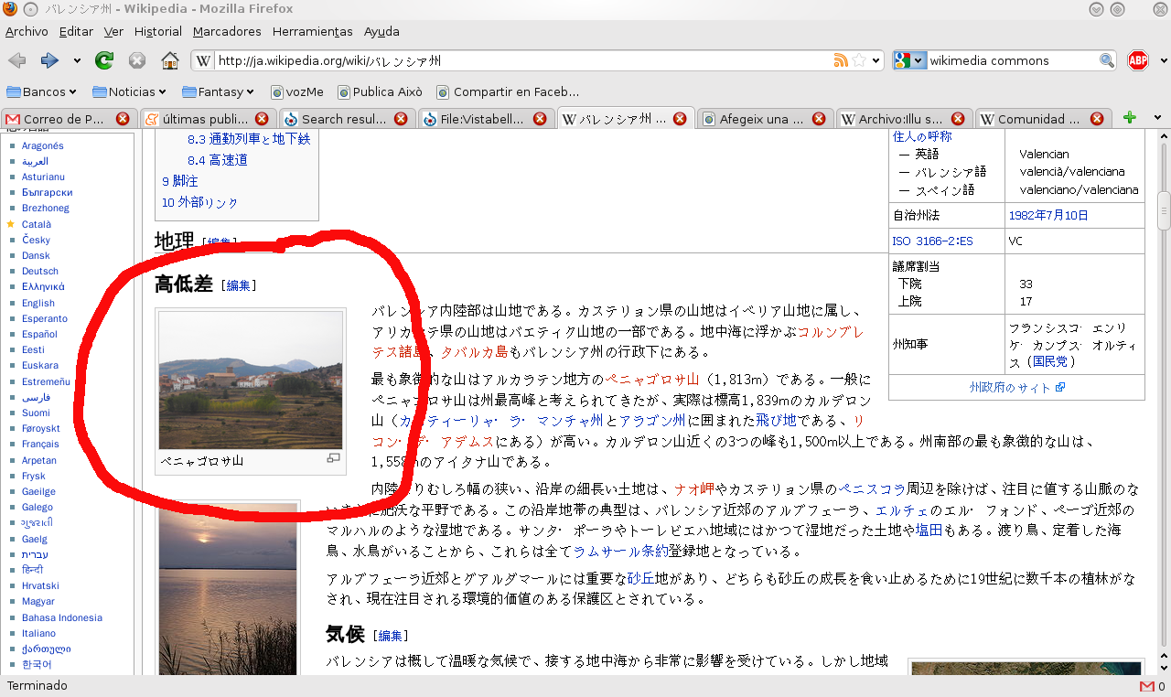The image size is (1171, 697).
Task: Open the Google search engine selector dropdown
Action: tap(909, 60)
